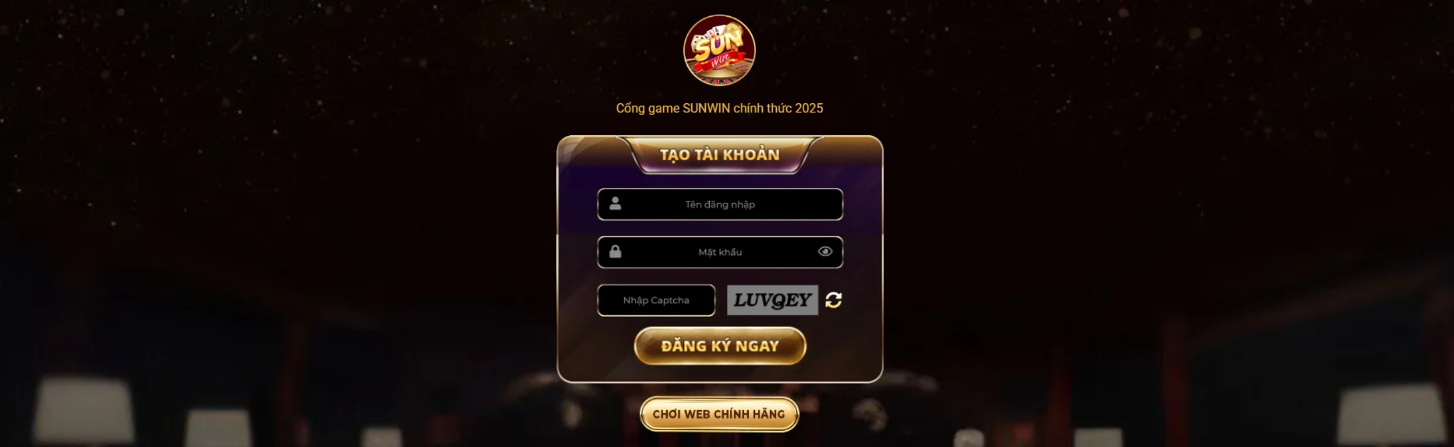Focus the 'Mật khẩu' password field
Viewport: 1454px width, 447px height.
click(720, 252)
